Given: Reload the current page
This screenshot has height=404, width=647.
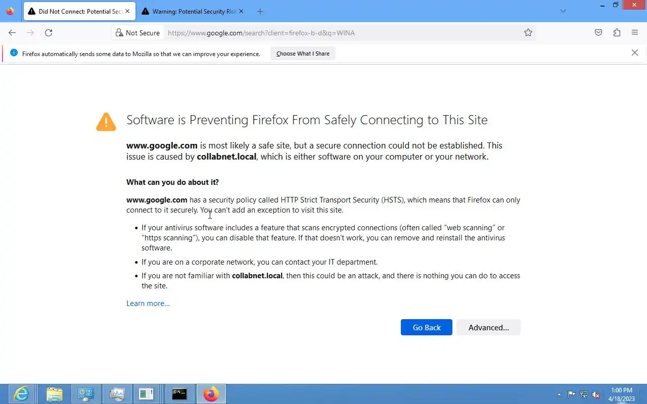Looking at the screenshot, I should (x=49, y=33).
